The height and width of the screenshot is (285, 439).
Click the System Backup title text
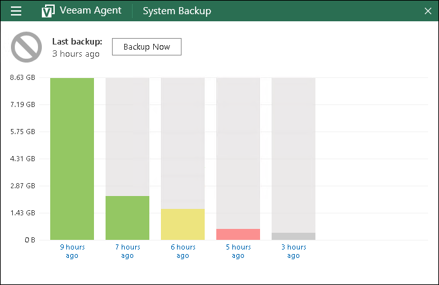[x=176, y=11]
